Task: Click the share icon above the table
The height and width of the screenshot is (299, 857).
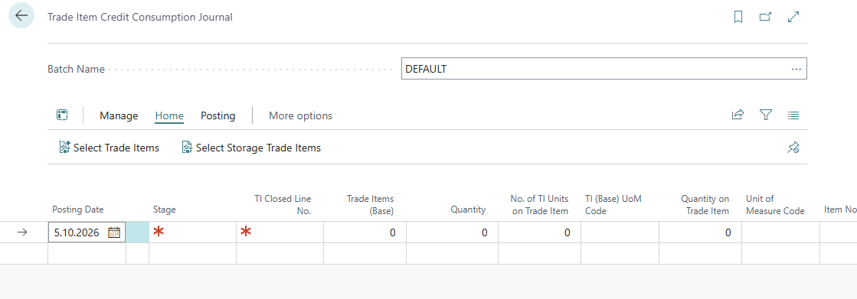Action: pos(738,115)
